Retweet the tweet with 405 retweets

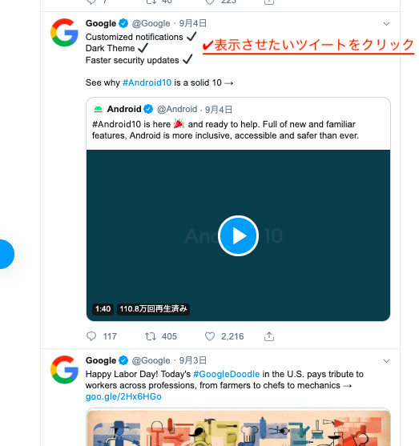pyautogui.click(x=151, y=336)
